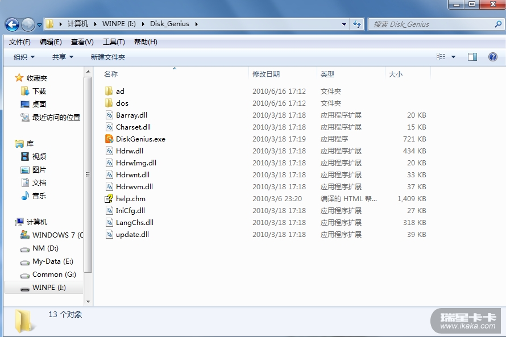Click 新建文件夹 button
The height and width of the screenshot is (337, 506).
click(108, 57)
